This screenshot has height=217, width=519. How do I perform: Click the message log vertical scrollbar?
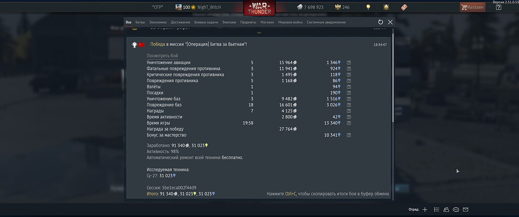[x=393, y=76]
